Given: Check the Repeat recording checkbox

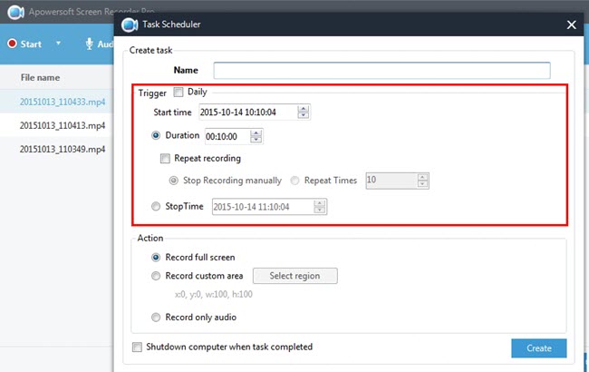Looking at the screenshot, I should (165, 159).
